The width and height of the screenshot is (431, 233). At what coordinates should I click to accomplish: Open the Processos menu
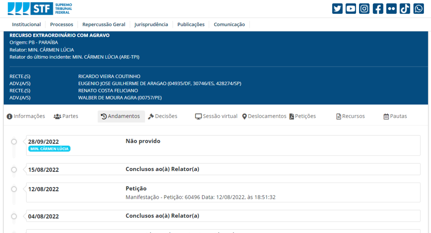(x=61, y=24)
